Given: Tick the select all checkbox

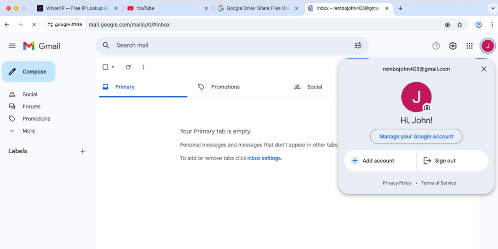Looking at the screenshot, I should [x=106, y=67].
